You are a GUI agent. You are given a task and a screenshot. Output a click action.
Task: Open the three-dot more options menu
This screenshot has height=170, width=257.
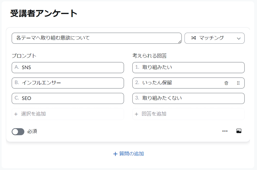225,131
